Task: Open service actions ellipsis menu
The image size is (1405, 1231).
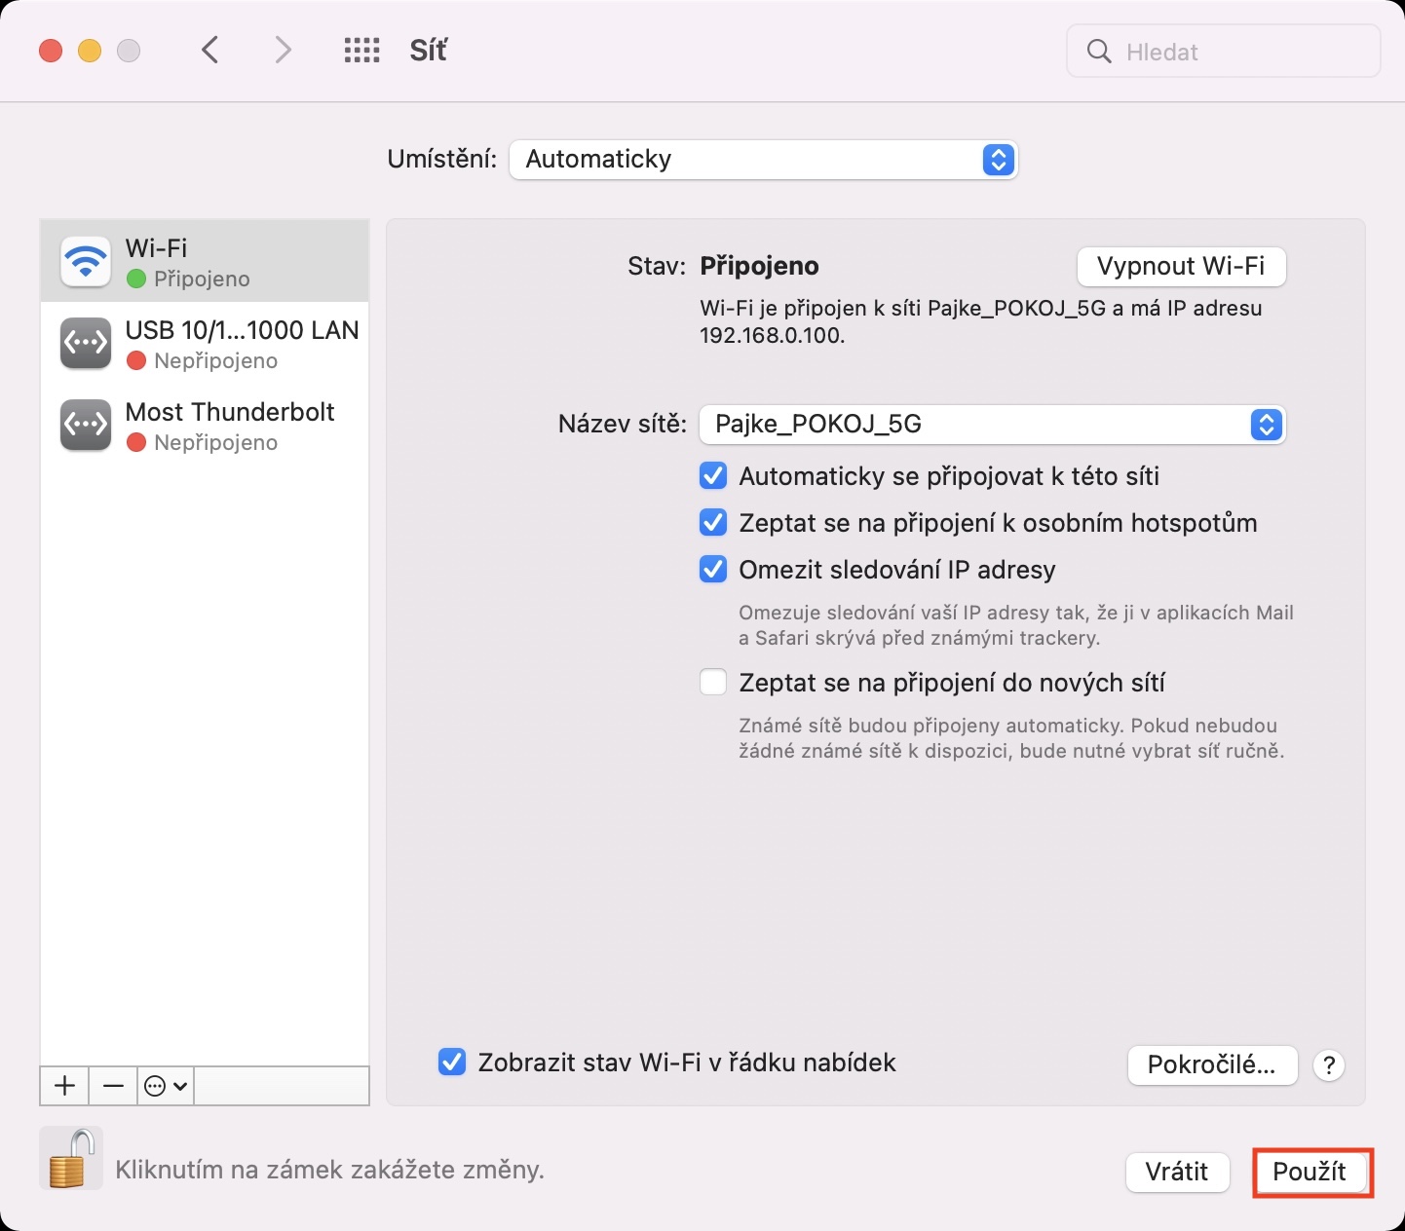Action: tap(165, 1086)
